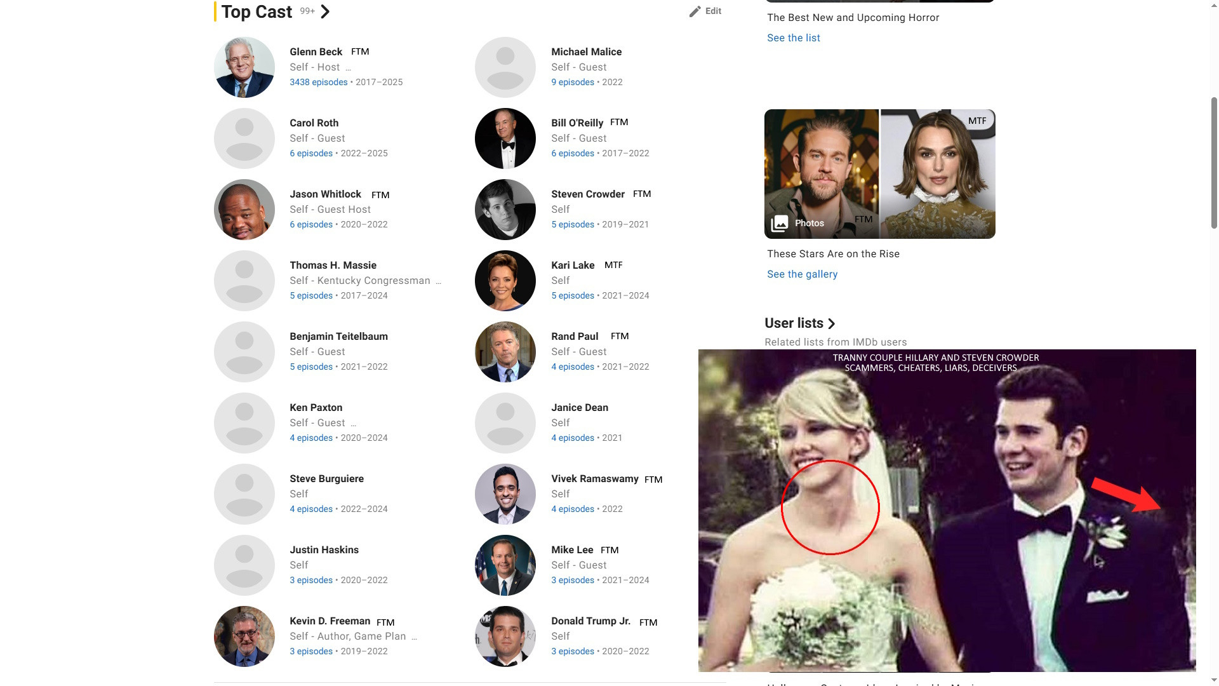Click Vivek Ramaswamy's profile photo
Screen dimensions: 1219x686
click(505, 494)
